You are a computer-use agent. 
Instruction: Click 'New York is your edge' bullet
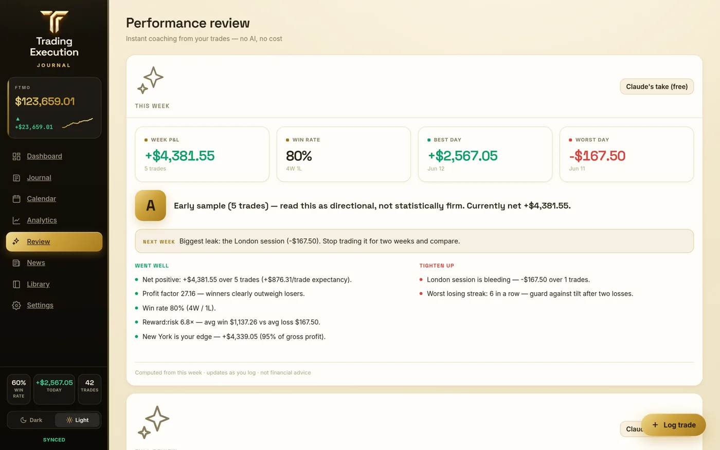coord(234,336)
